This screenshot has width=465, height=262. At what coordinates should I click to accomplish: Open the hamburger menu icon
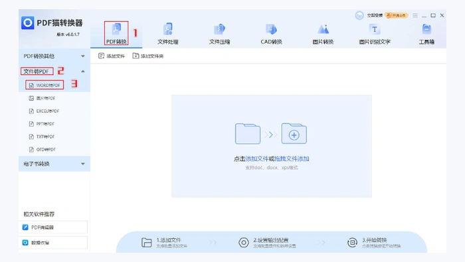(415, 15)
